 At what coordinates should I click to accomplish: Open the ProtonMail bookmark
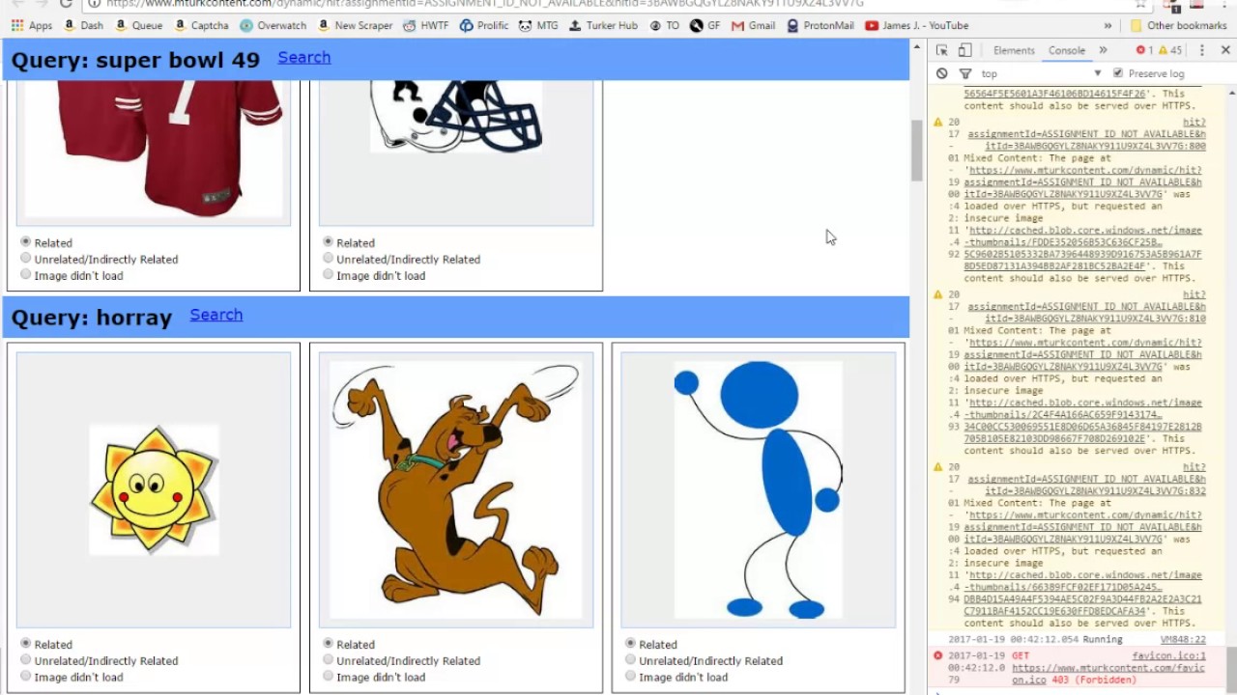click(820, 26)
